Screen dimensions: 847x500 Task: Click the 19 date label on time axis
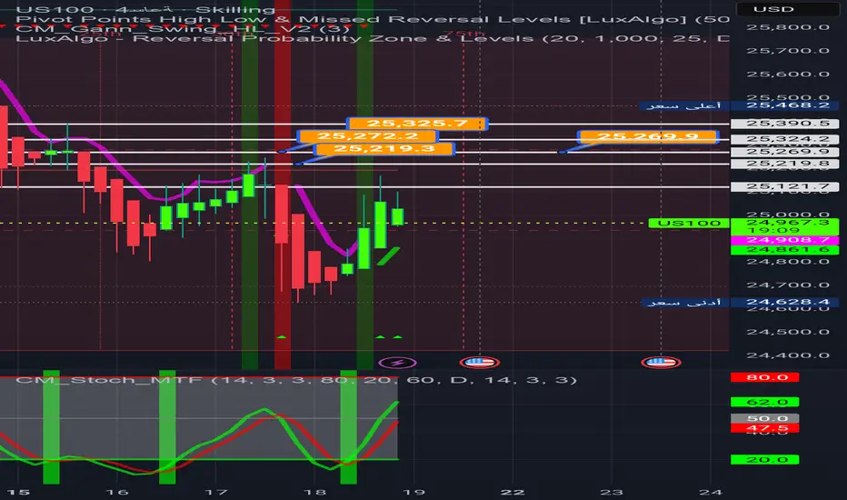(x=414, y=492)
